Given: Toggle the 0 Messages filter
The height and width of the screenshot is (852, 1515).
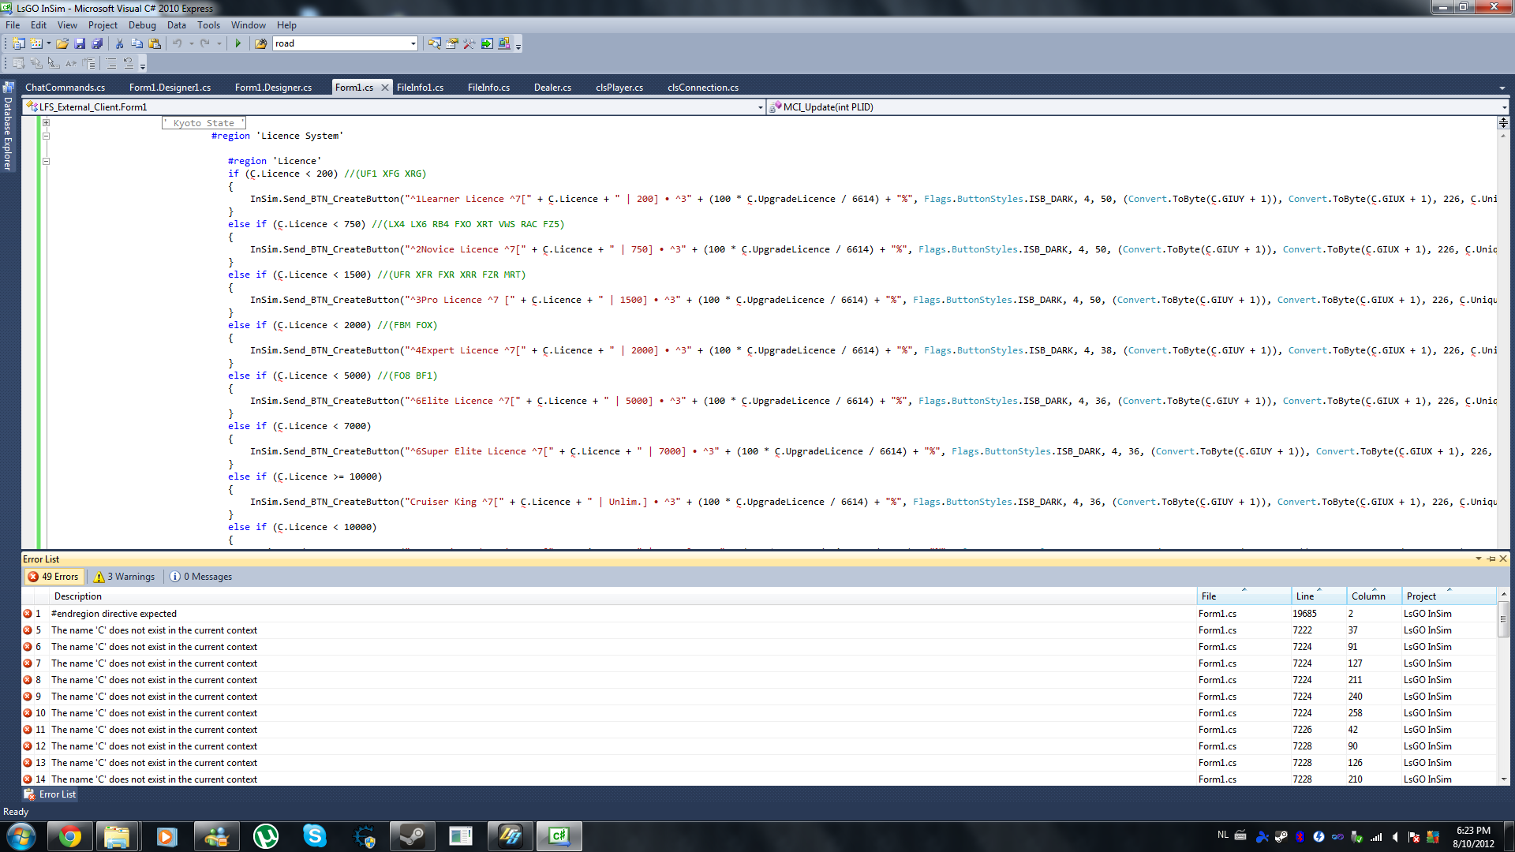Looking at the screenshot, I should pos(201,577).
